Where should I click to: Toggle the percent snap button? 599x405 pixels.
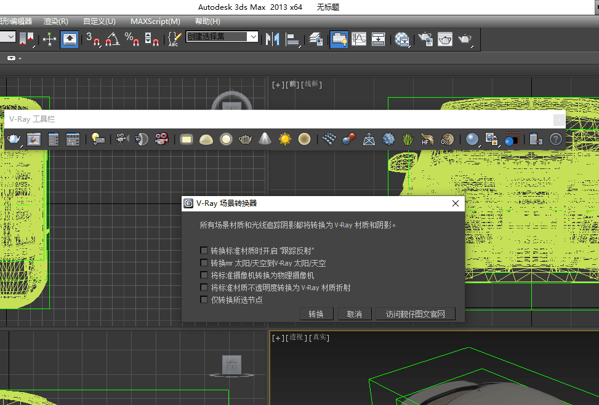click(x=132, y=39)
